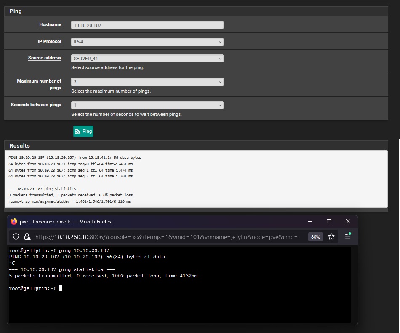
Task: Expand the Seconds between pings dropdown
Action: pos(147,105)
